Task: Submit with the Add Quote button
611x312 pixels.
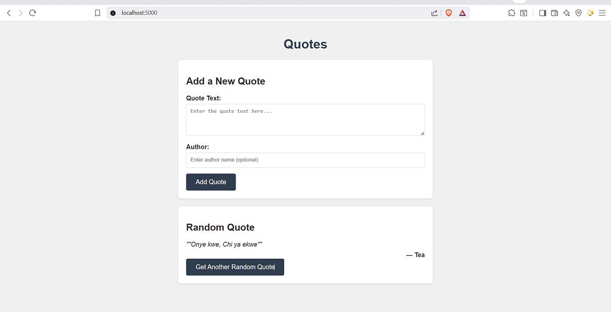Action: point(211,182)
